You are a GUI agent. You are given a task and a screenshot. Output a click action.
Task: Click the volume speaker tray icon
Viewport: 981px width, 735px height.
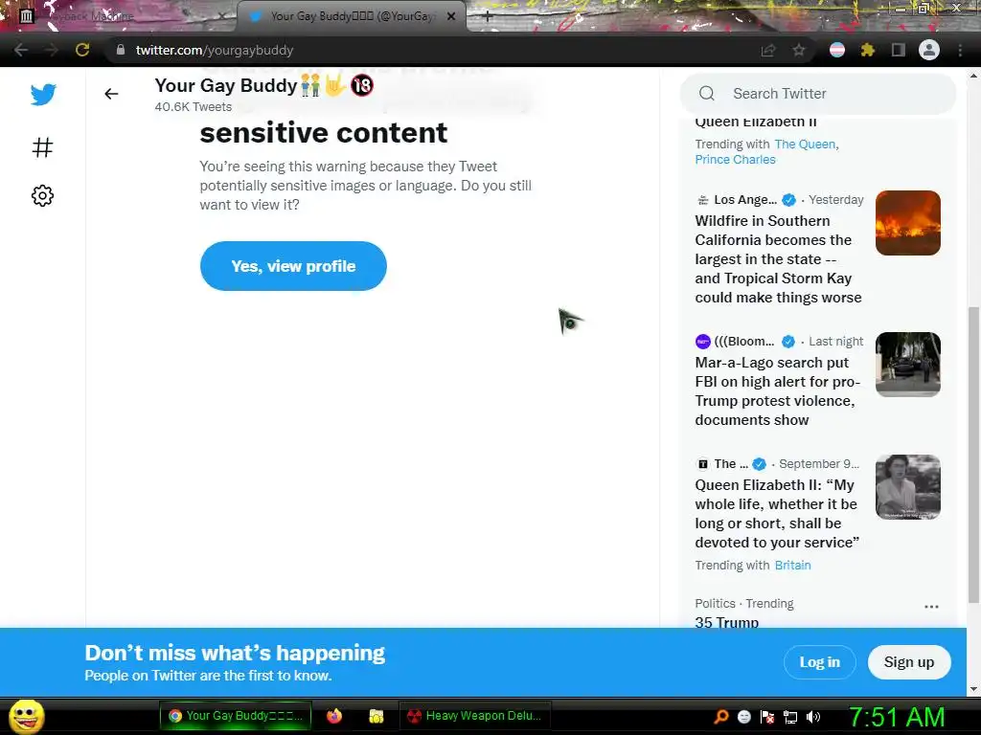coord(813,717)
